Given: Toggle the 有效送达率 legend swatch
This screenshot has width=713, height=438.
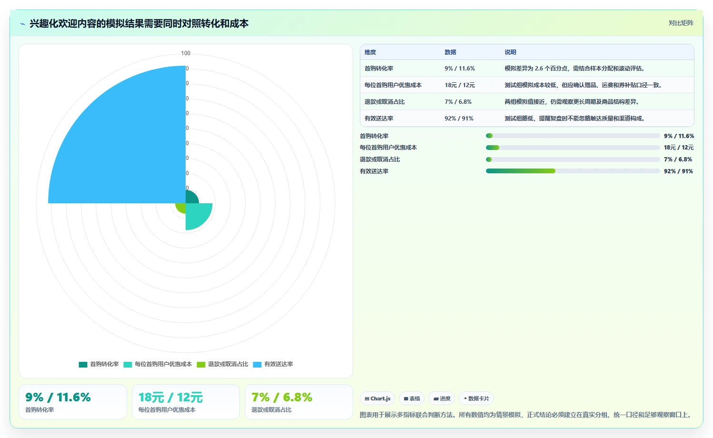Looking at the screenshot, I should pyautogui.click(x=257, y=364).
